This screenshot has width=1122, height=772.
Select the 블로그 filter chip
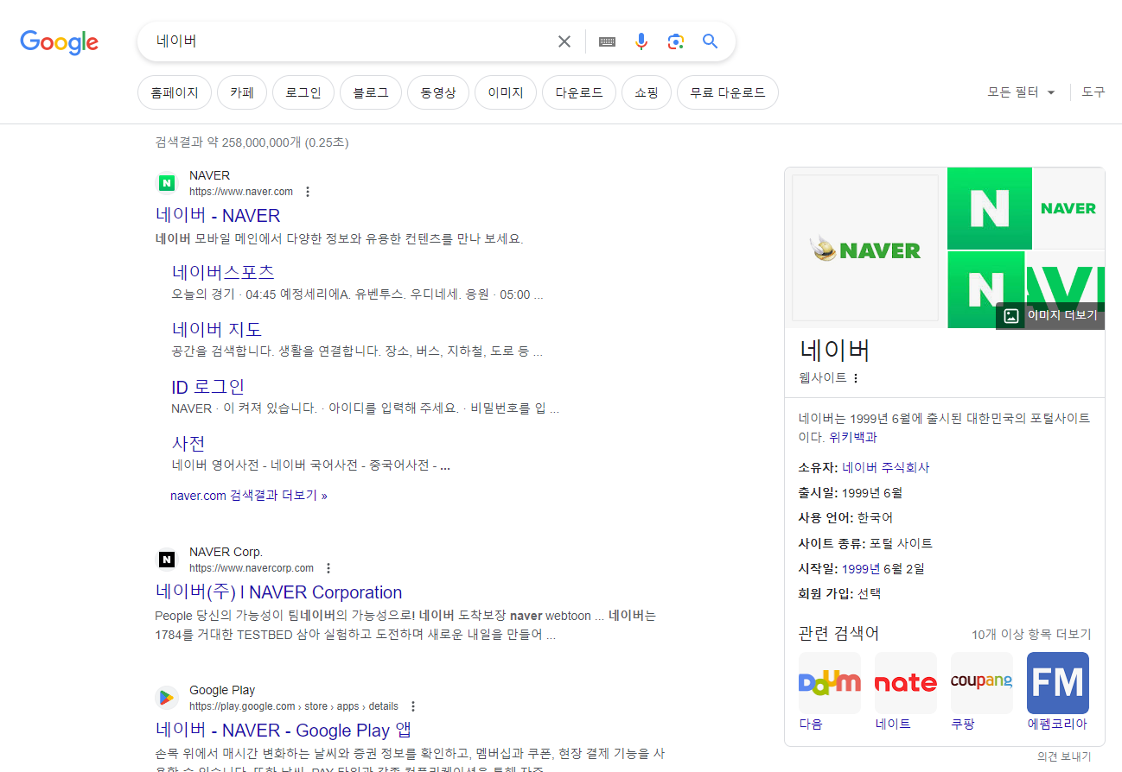(371, 92)
